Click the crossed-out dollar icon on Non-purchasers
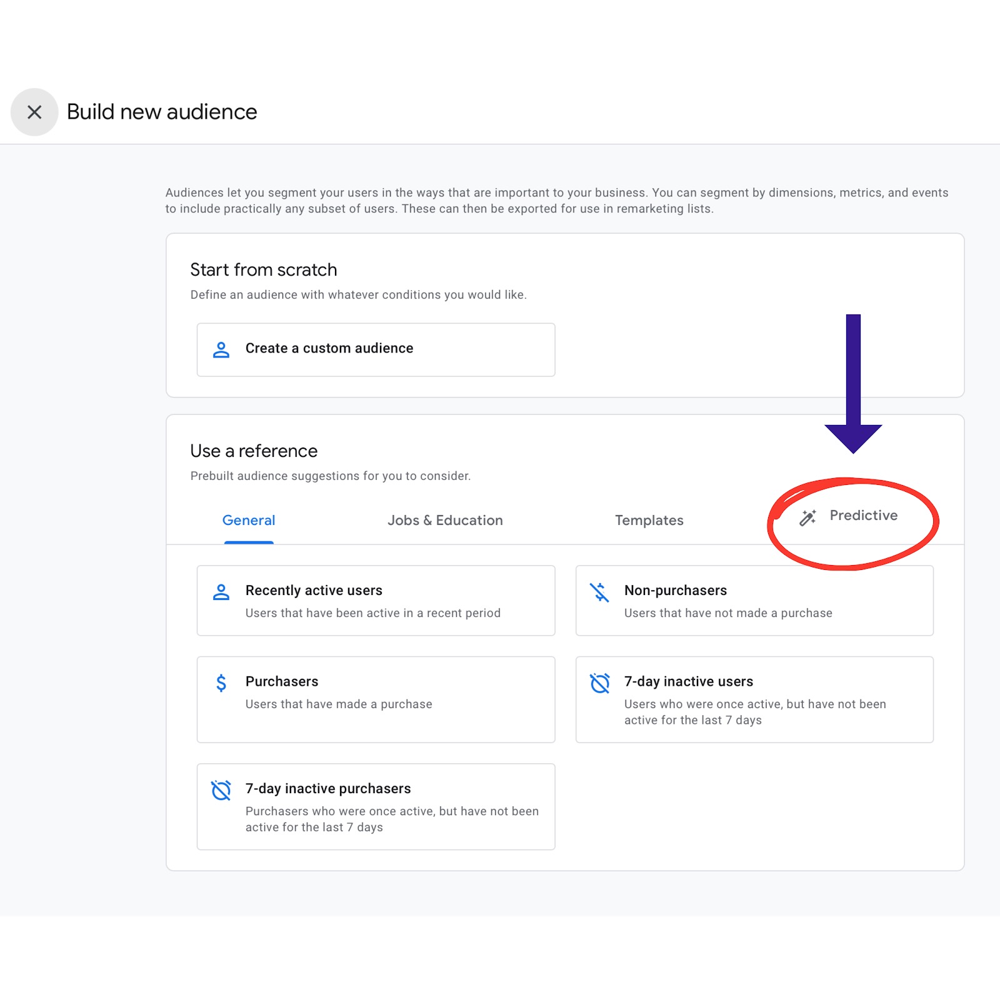Viewport: 1000px width, 1000px height. click(x=599, y=592)
